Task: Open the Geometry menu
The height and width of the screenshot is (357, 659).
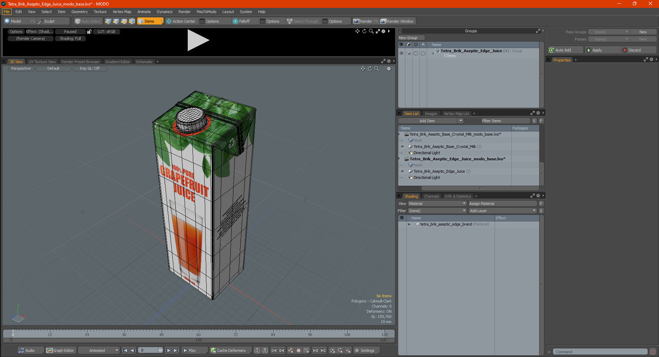Action: coord(79,12)
